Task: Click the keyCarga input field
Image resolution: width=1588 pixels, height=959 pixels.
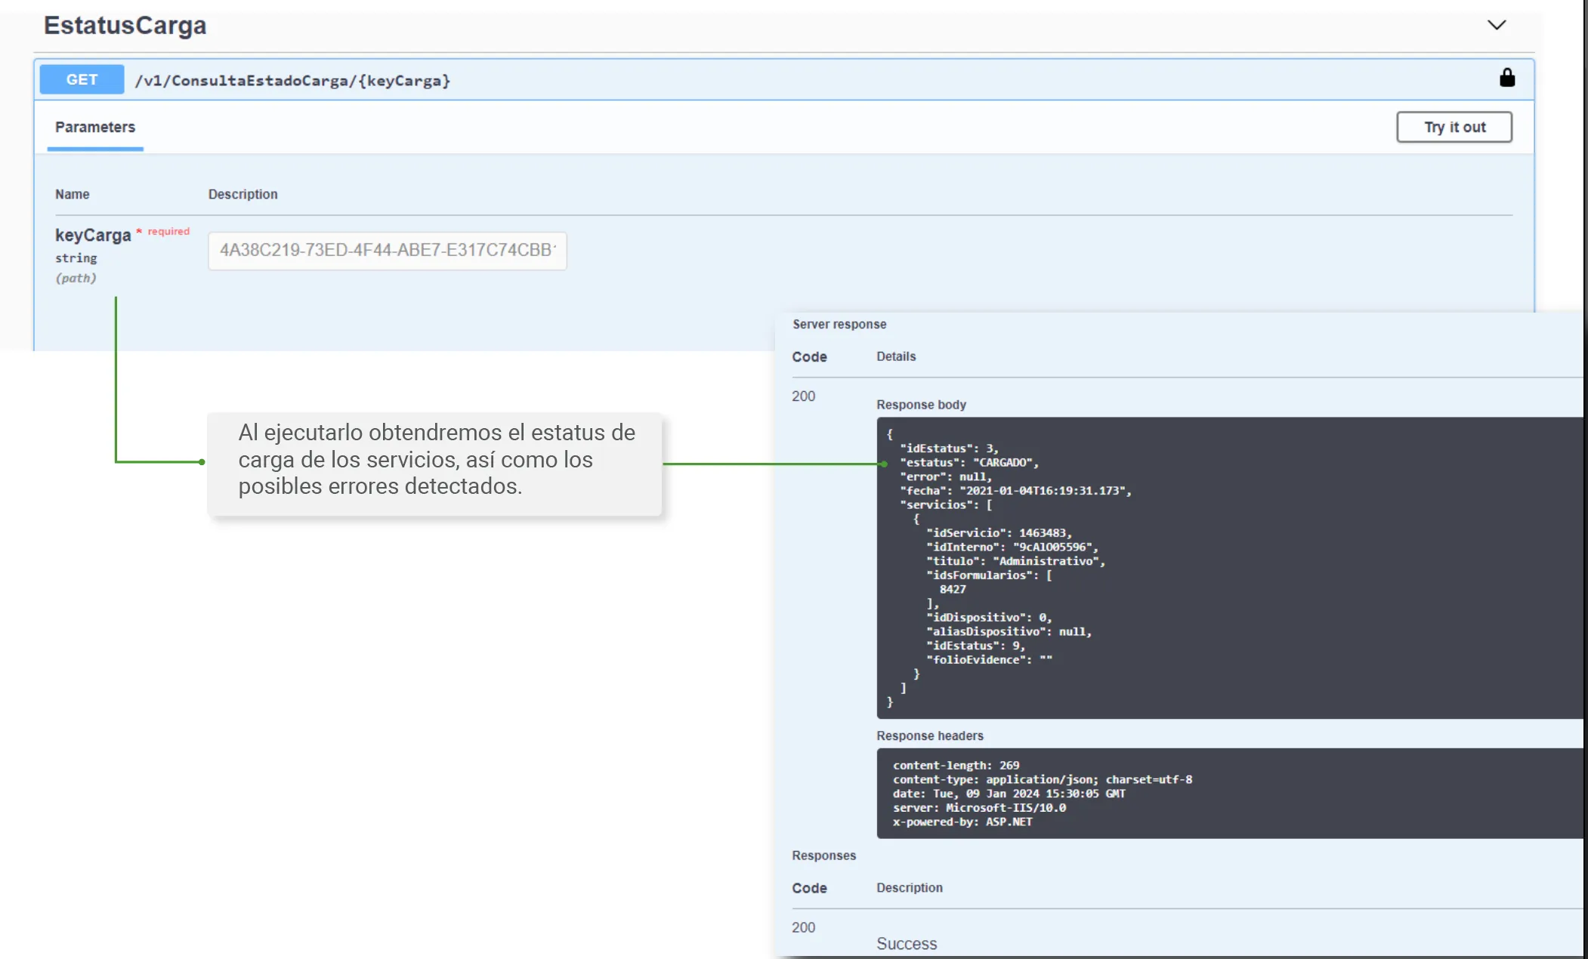Action: (388, 250)
